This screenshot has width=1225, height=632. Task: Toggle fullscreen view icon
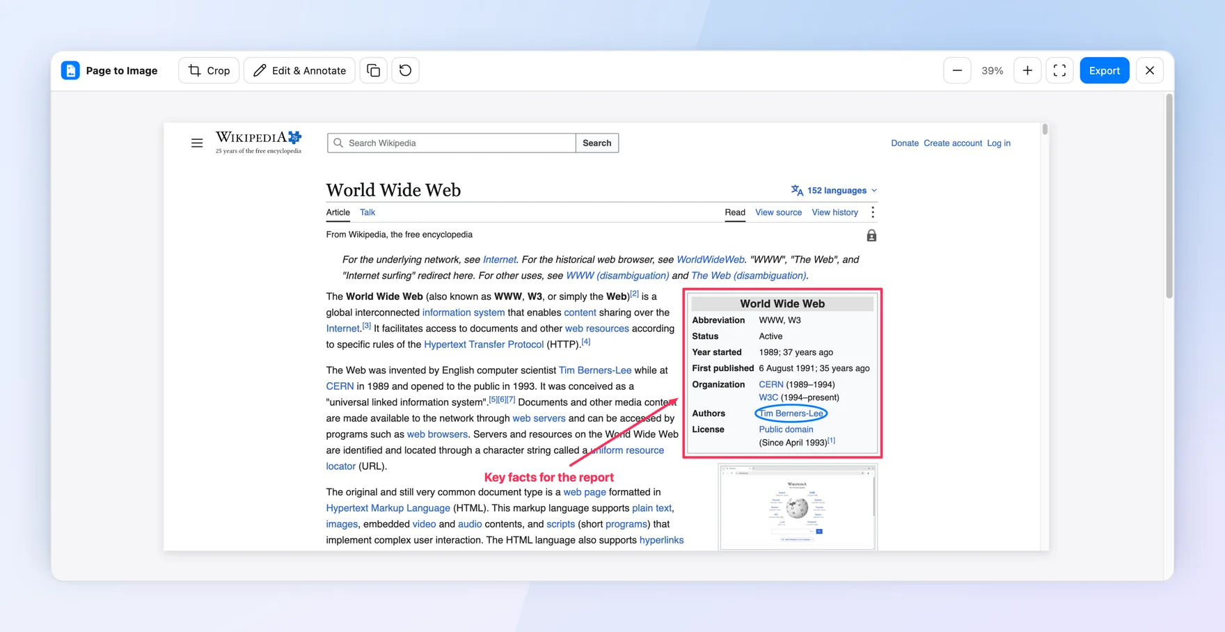click(1059, 70)
